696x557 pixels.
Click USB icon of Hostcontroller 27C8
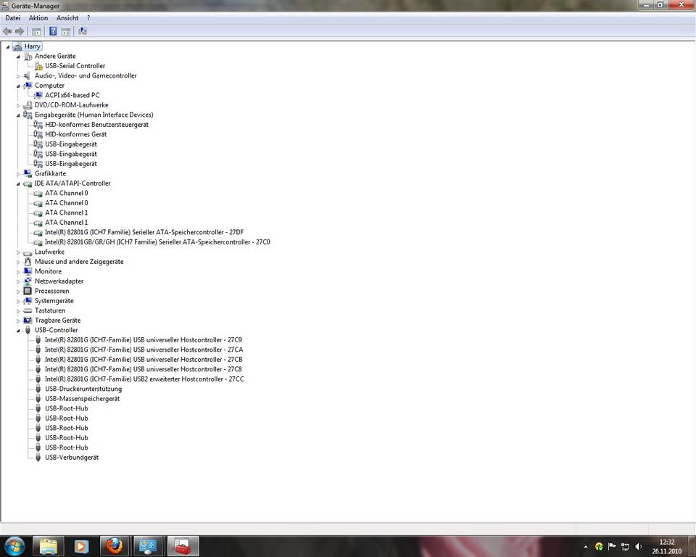(x=38, y=369)
